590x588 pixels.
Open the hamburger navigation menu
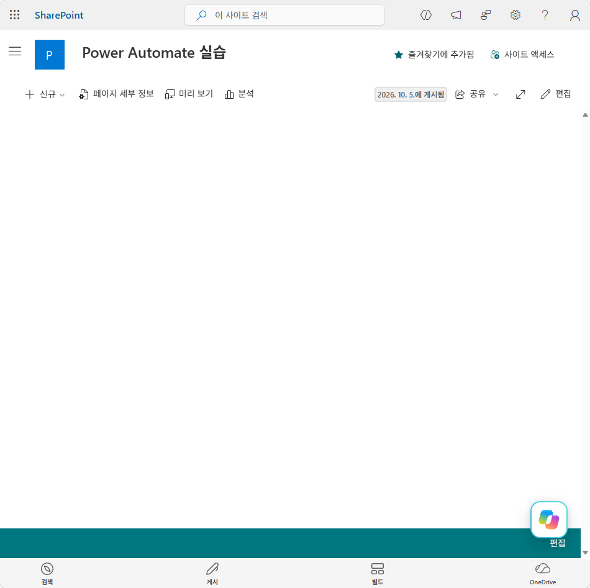[x=15, y=51]
